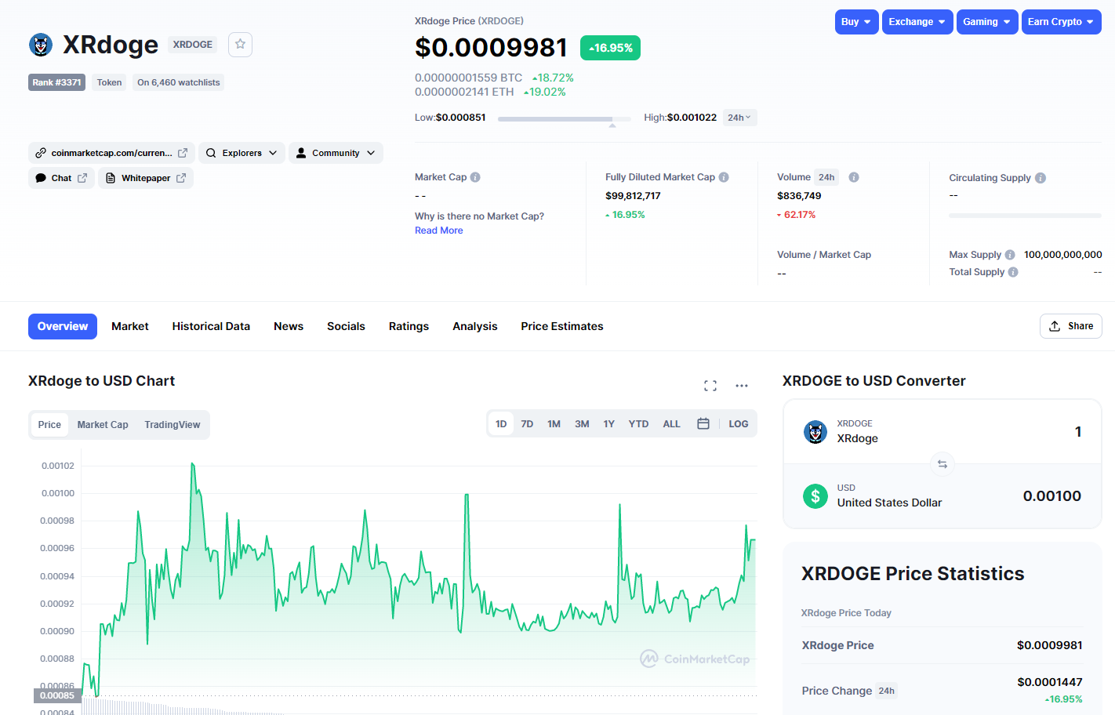This screenshot has width=1115, height=715.
Task: Select the ALL chart timeframe
Action: pos(671,423)
